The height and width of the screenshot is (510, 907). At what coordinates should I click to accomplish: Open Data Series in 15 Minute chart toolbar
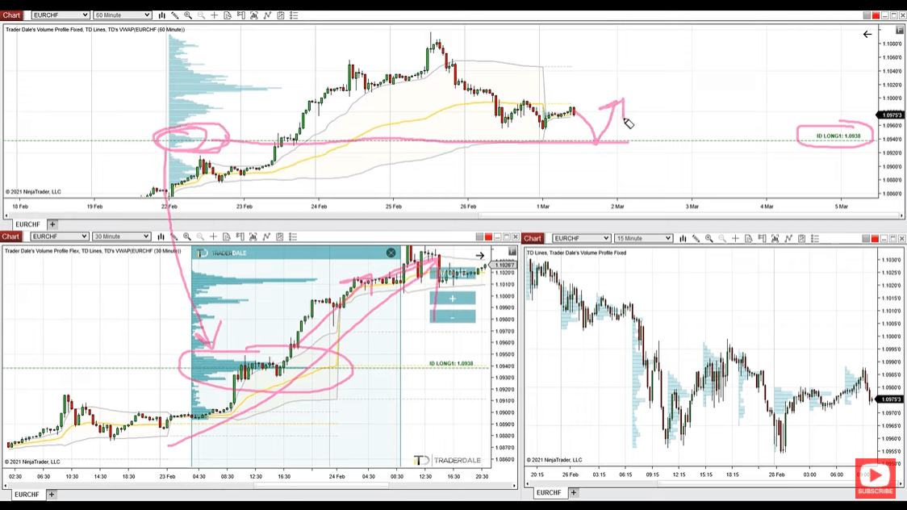[775, 238]
